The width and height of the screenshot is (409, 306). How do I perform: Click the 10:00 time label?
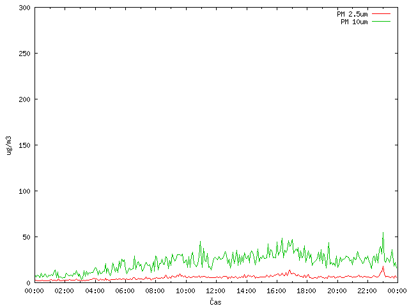185,291
